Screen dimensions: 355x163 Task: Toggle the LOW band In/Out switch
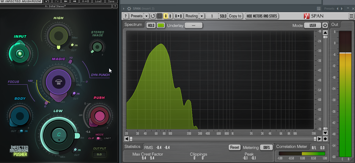tap(75, 150)
